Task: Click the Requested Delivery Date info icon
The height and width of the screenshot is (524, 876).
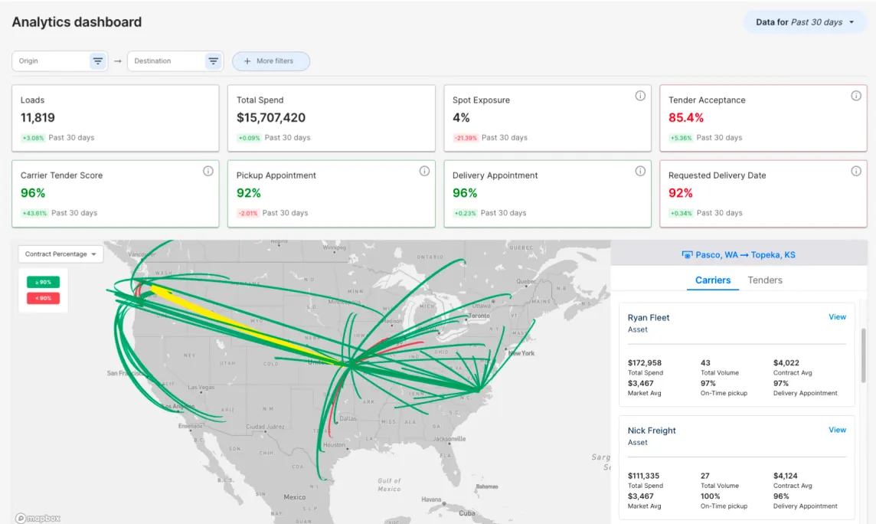Action: pyautogui.click(x=855, y=171)
